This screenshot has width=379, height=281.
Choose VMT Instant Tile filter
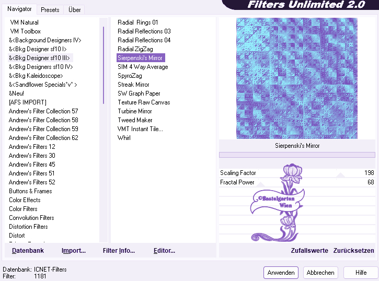(x=140, y=129)
